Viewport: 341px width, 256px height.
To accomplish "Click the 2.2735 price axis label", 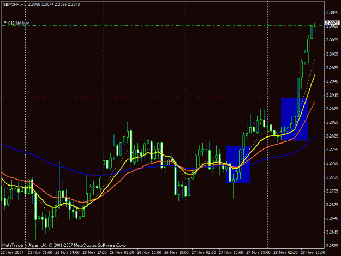I will tap(332, 177).
